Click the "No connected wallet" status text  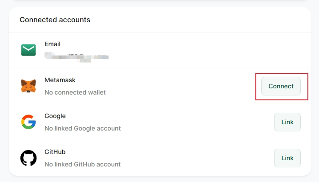coord(75,92)
